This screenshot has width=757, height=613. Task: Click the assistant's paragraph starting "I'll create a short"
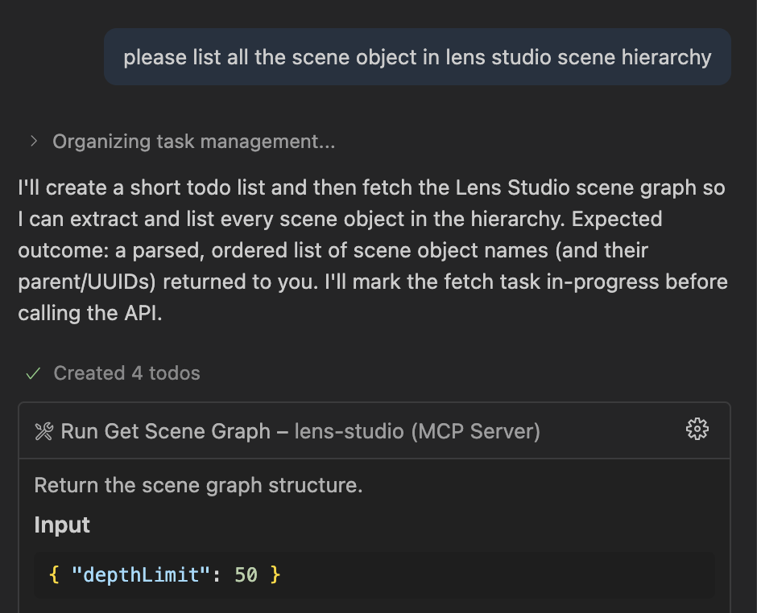click(x=370, y=250)
